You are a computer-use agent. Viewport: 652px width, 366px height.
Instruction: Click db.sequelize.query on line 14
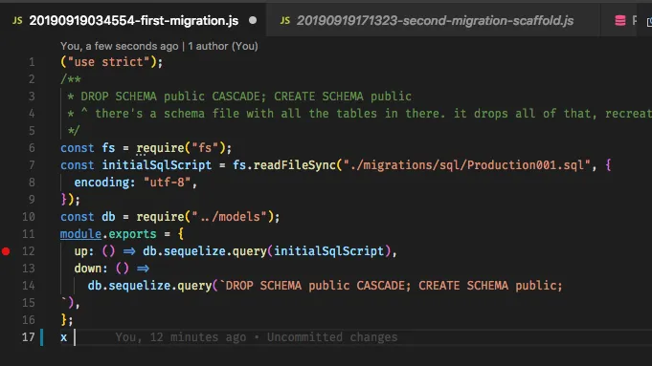click(149, 286)
